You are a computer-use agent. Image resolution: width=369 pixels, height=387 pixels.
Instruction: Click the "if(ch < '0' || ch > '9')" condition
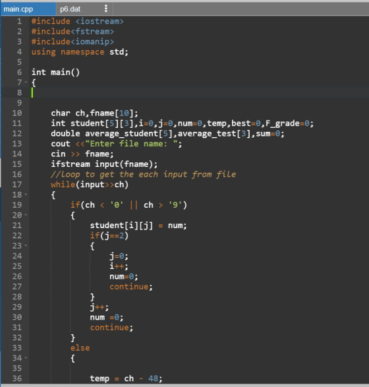128,205
